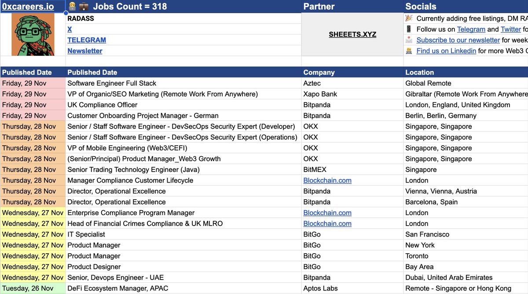
Task: Select the Location column header
Action: tap(466, 72)
